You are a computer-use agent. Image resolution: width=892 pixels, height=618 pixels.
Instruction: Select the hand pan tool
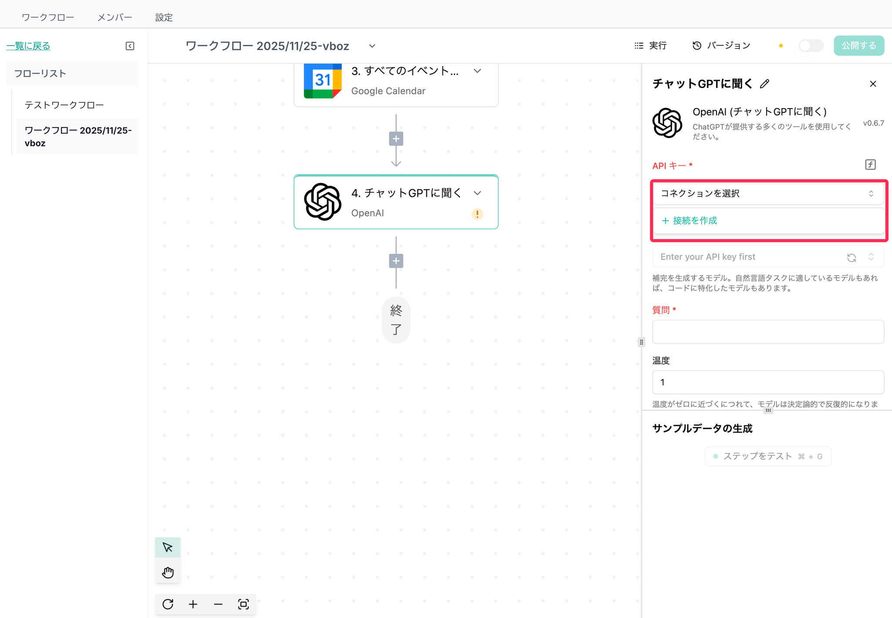(168, 572)
